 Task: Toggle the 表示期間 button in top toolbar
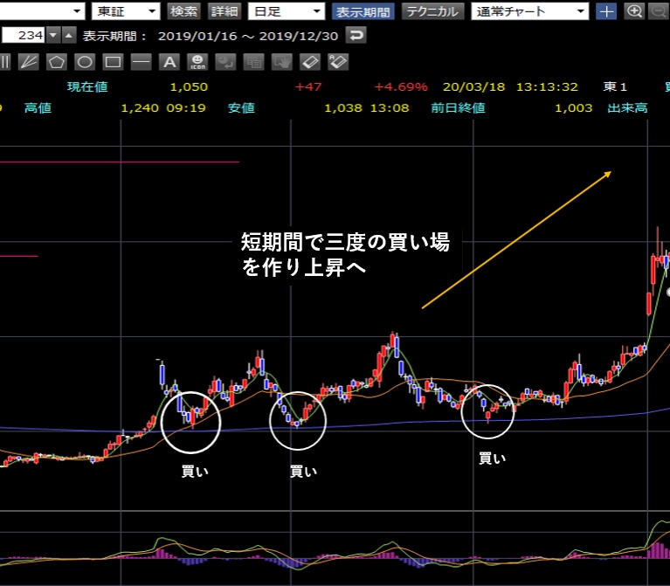(x=363, y=11)
